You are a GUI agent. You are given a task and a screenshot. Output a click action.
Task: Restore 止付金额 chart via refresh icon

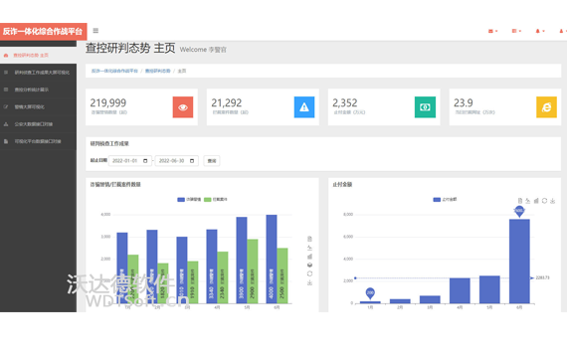544,201
